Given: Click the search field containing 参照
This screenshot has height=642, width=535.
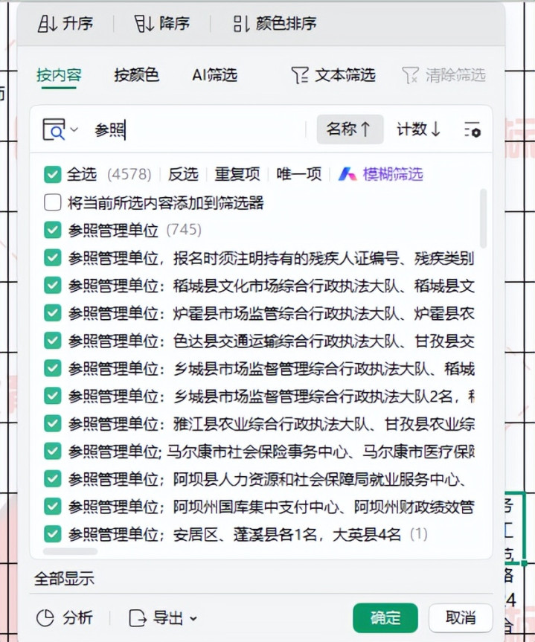Looking at the screenshot, I should pos(193,130).
